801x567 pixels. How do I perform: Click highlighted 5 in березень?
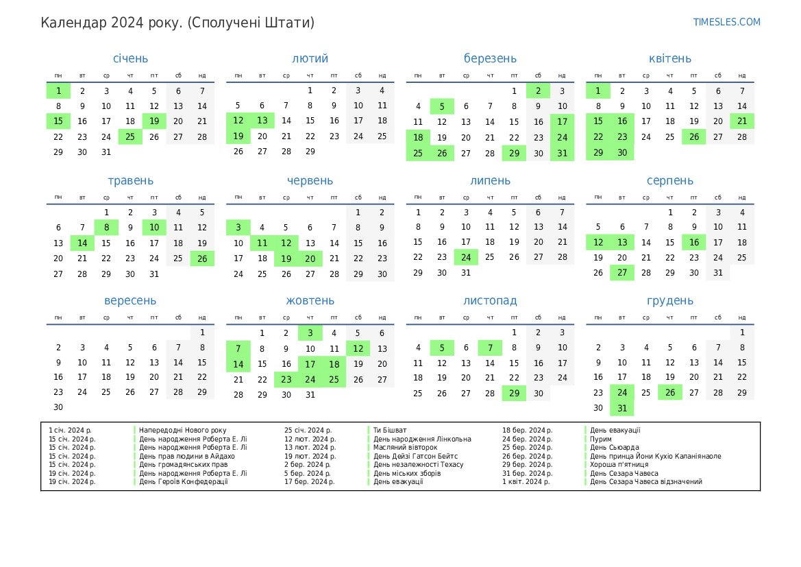point(442,106)
